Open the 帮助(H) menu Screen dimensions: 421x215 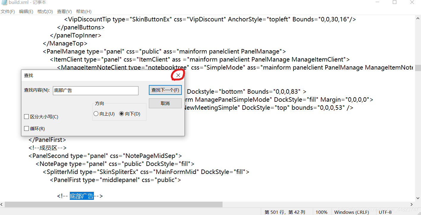pyautogui.click(x=83, y=12)
